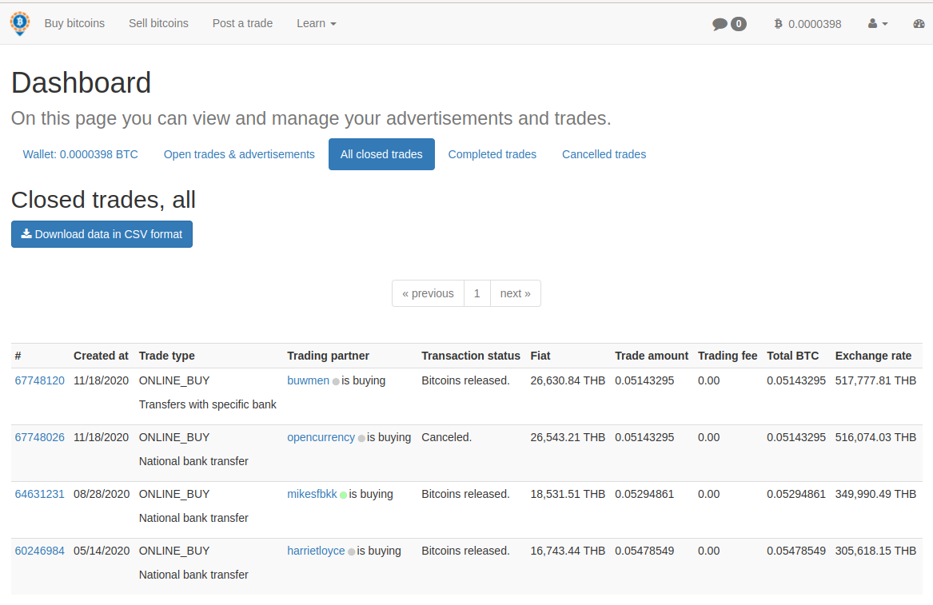This screenshot has width=933, height=605.
Task: Open the user profile dropdown menu
Action: pyautogui.click(x=878, y=24)
